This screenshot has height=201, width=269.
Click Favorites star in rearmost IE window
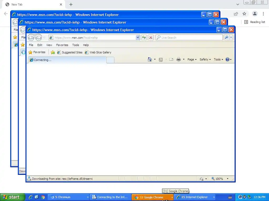[x=15, y=37]
